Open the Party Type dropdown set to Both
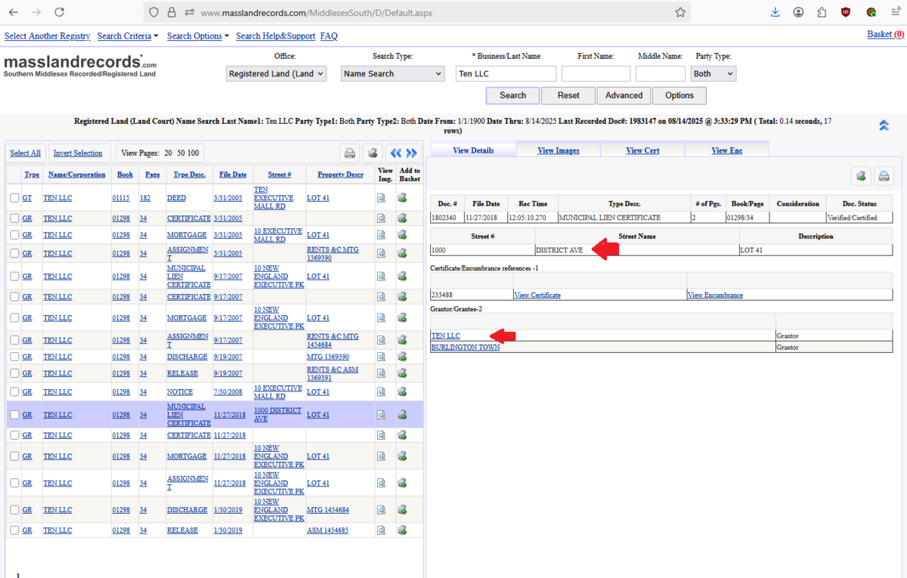This screenshot has height=578, width=907. [713, 74]
